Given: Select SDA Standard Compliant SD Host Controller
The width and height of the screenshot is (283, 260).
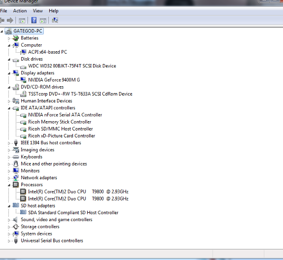Looking at the screenshot, I should [x=73, y=213].
